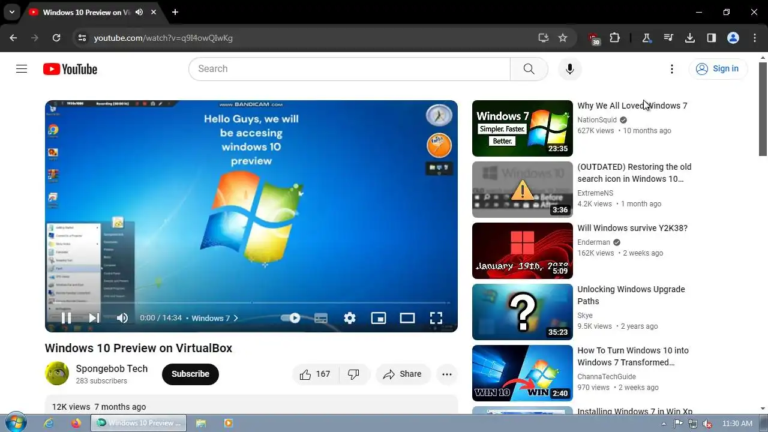768x432 pixels.
Task: Enable miniplayer mode
Action: coord(379,318)
